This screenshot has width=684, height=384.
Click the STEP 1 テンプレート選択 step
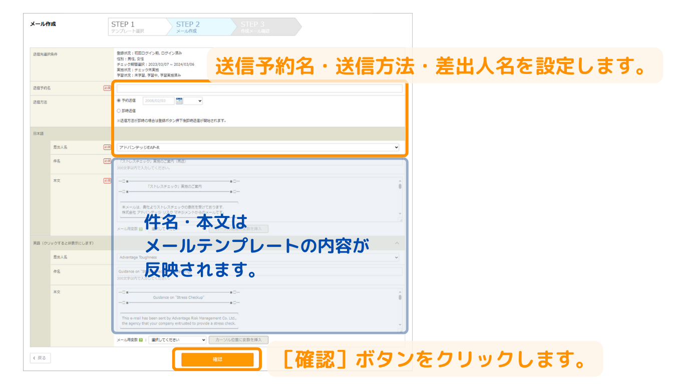tap(134, 27)
